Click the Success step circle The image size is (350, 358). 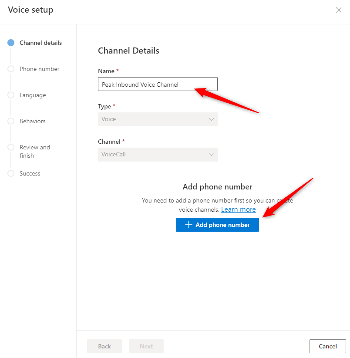11,173
